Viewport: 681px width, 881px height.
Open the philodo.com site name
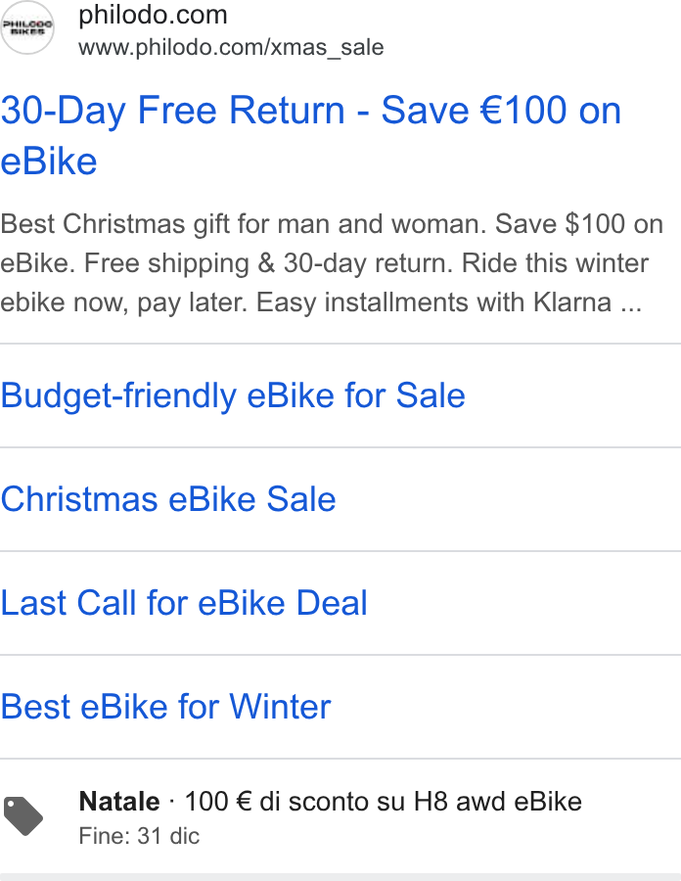(x=153, y=15)
